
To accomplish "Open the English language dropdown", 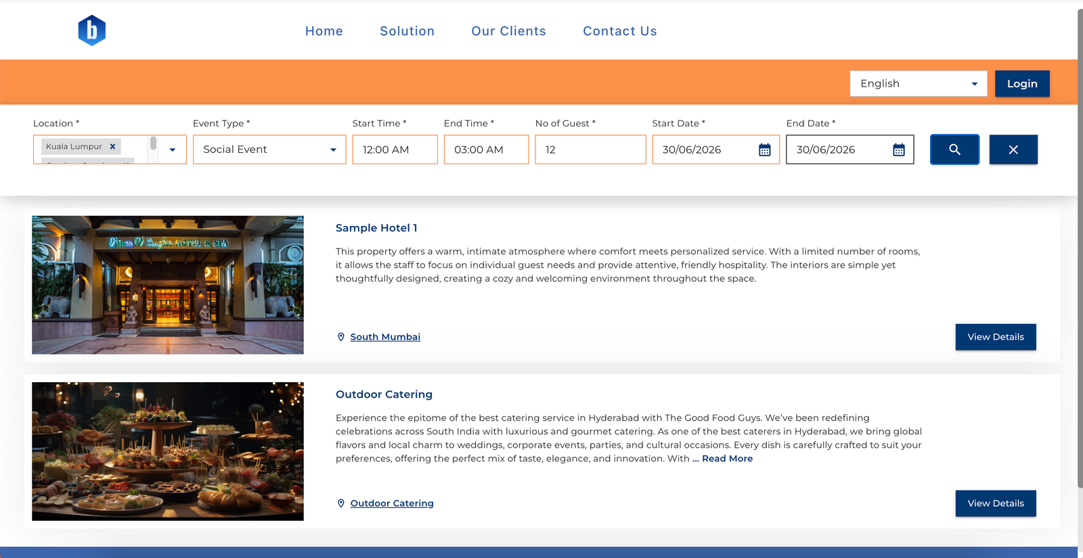I will click(x=919, y=84).
